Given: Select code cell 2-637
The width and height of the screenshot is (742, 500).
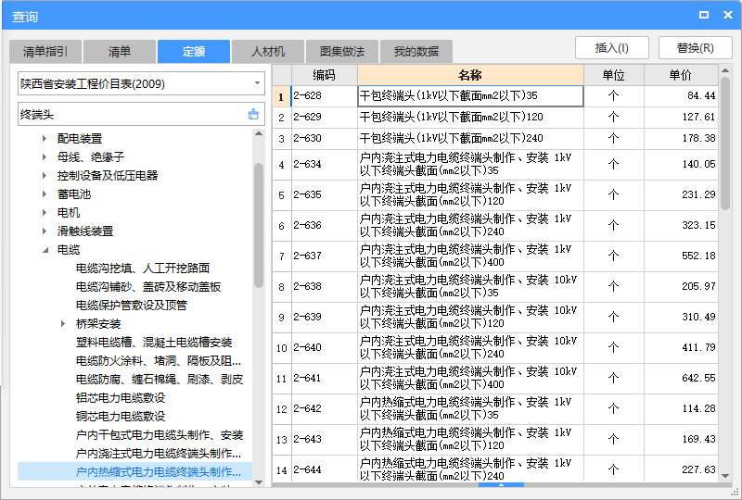Looking at the screenshot, I should tap(324, 256).
